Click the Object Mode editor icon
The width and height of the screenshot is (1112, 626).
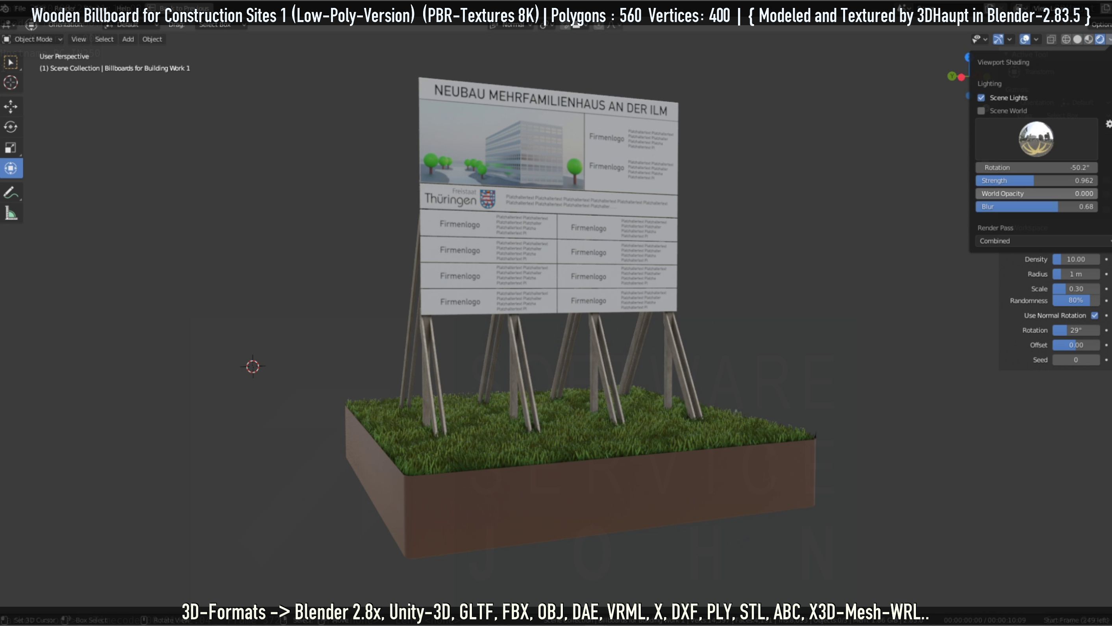coord(6,39)
